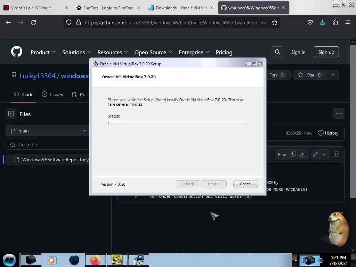Click the media player taskbar icon
Image resolution: width=356 pixels, height=267 pixels.
click(x=51, y=260)
